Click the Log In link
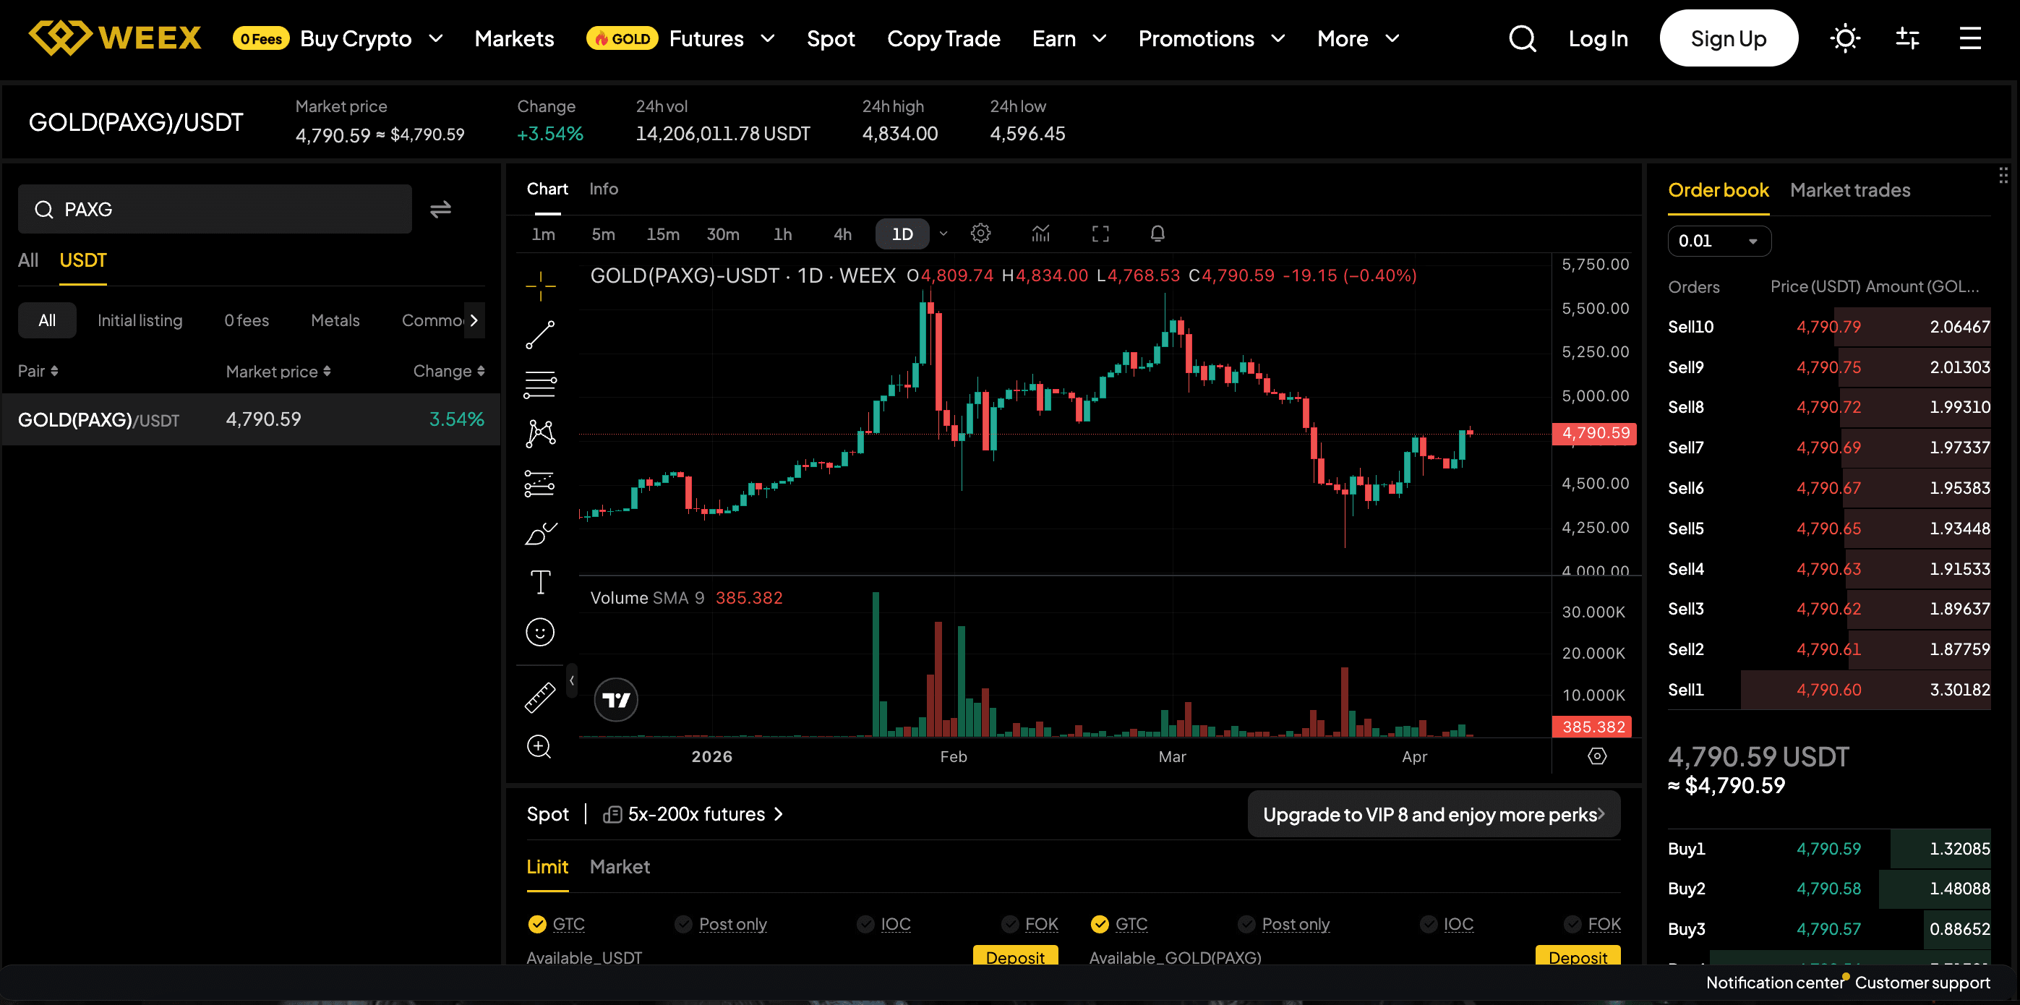The height and width of the screenshot is (1005, 2020). tap(1598, 38)
